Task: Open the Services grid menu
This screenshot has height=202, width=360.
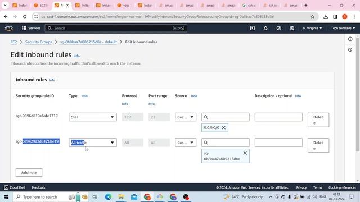Action: click(x=31, y=28)
